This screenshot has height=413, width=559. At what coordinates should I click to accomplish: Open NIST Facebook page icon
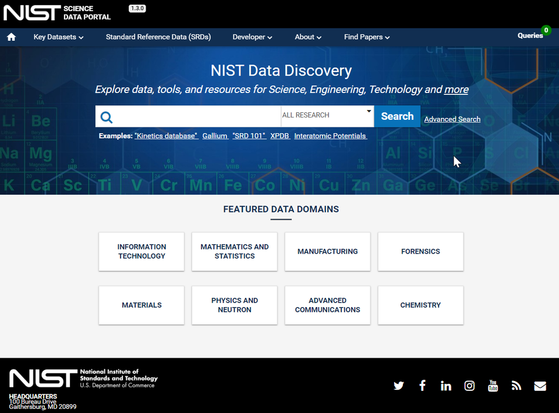pyautogui.click(x=422, y=386)
